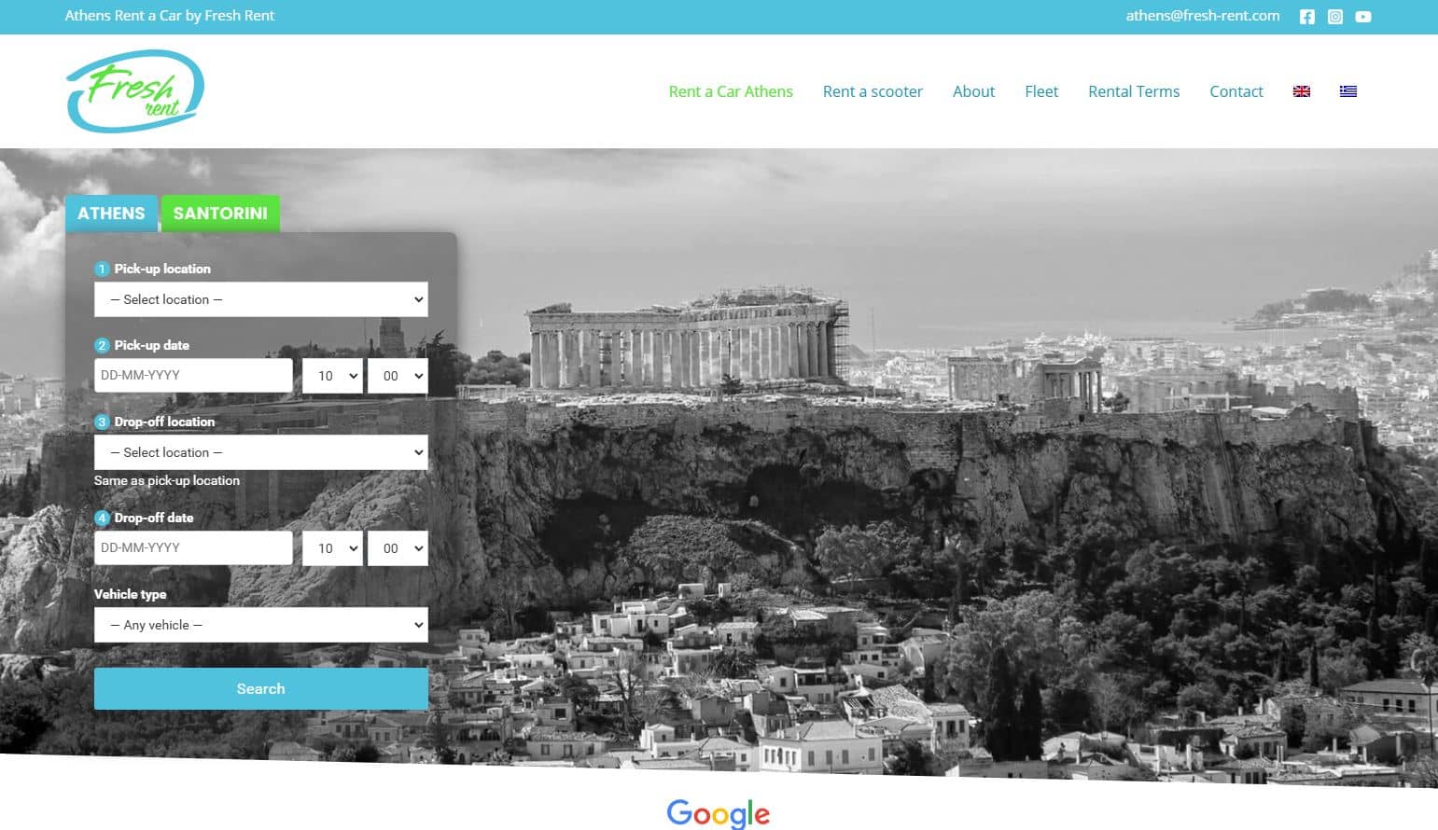The width and height of the screenshot is (1438, 830).
Task: Switch to the Santorini tab
Action: [x=220, y=214]
